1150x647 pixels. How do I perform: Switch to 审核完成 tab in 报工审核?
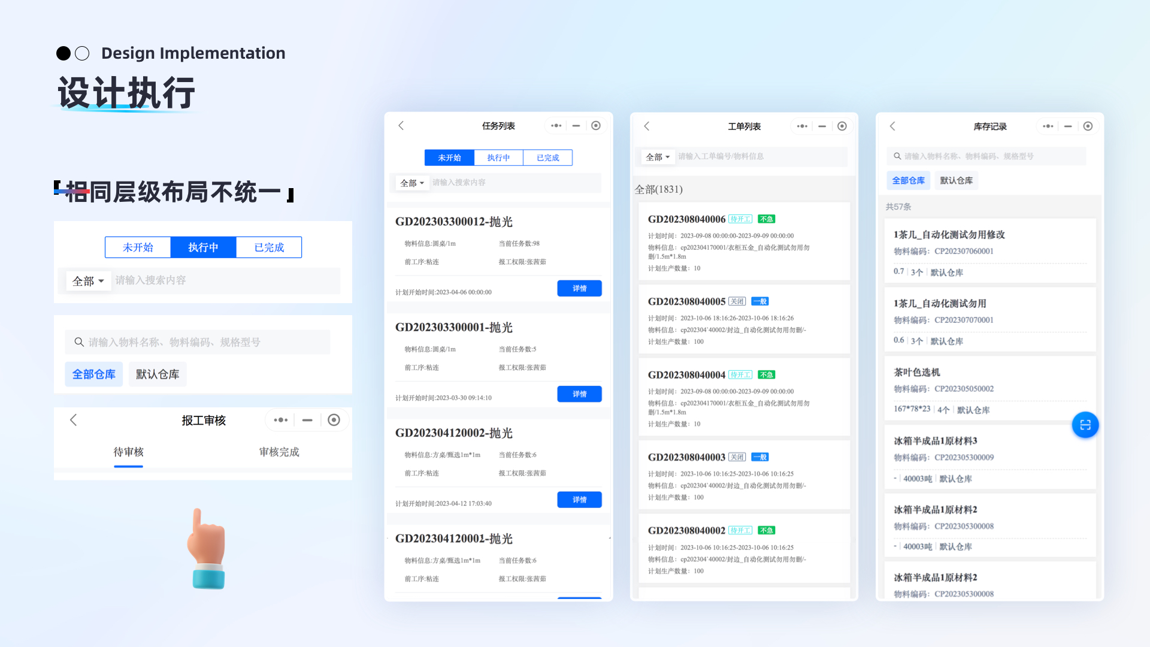tap(279, 452)
